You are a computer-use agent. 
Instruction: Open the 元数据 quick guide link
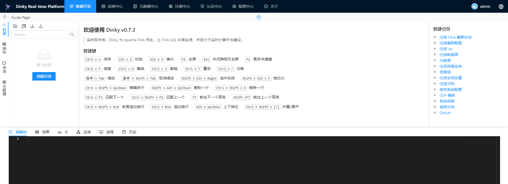pos(445,60)
